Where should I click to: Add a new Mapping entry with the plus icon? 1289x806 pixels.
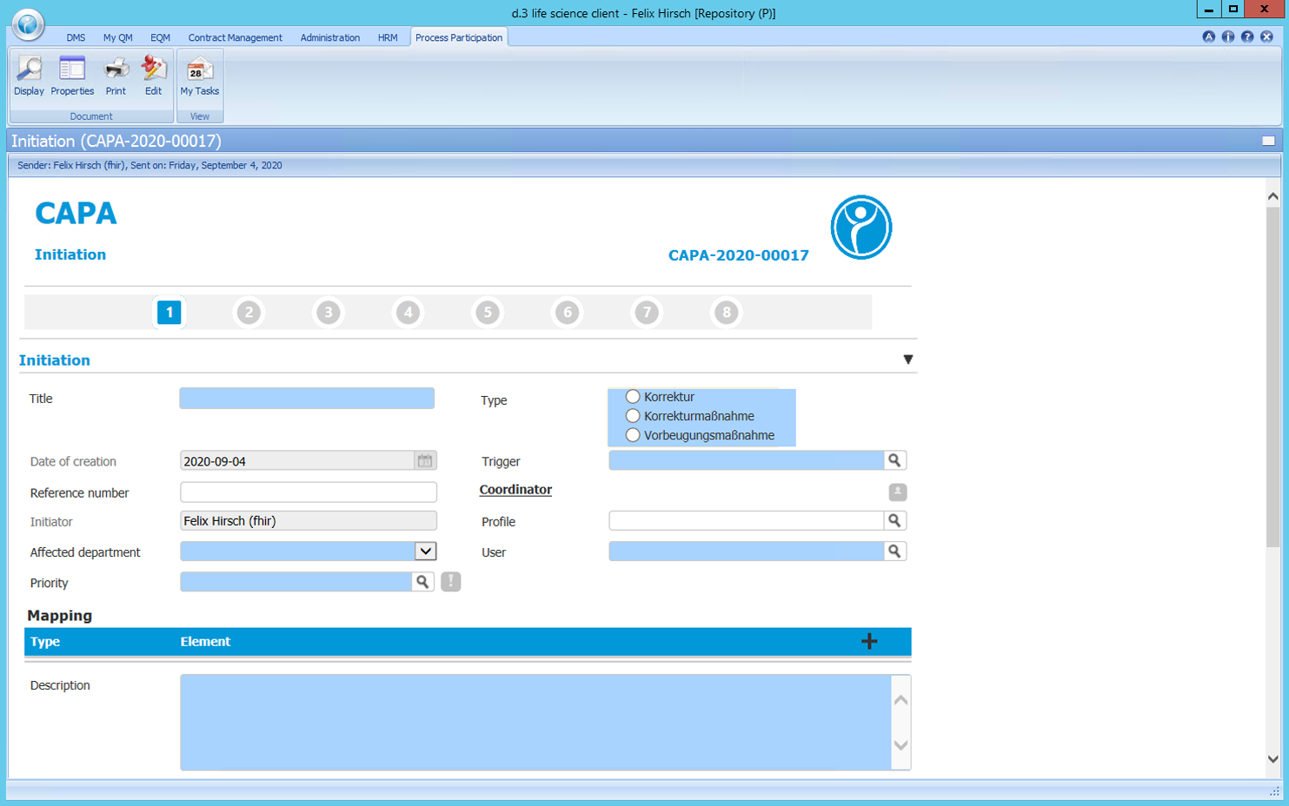868,641
